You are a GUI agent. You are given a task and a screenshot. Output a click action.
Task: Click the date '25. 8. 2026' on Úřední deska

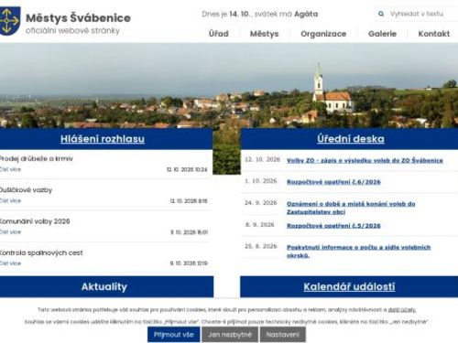click(x=261, y=246)
